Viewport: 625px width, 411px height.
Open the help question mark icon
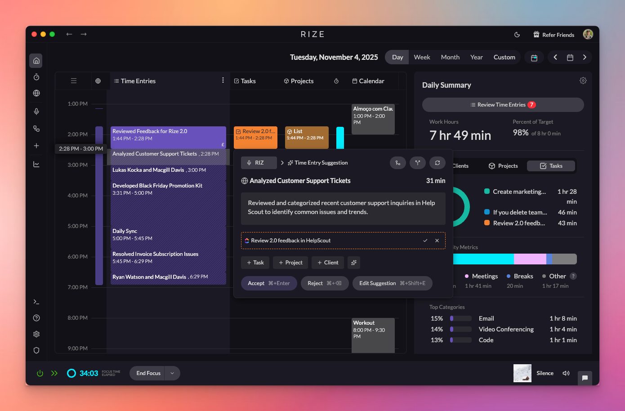coord(36,318)
